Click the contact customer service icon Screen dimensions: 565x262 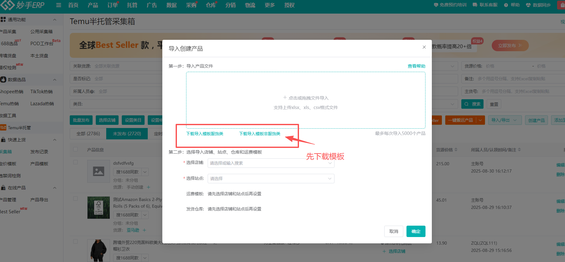475,5
